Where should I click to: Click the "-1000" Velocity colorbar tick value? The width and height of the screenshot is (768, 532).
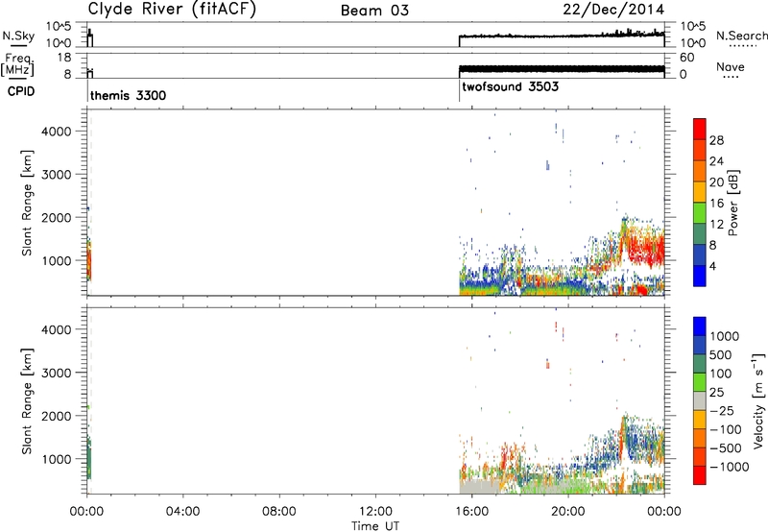[x=729, y=467]
